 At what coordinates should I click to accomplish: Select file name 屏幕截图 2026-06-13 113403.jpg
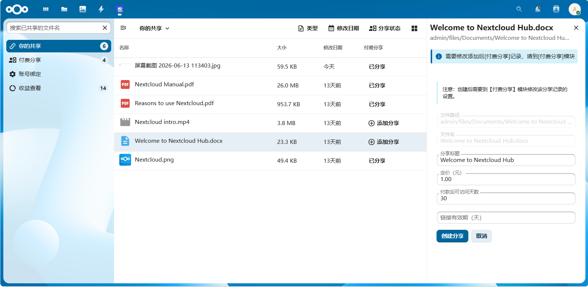point(178,66)
